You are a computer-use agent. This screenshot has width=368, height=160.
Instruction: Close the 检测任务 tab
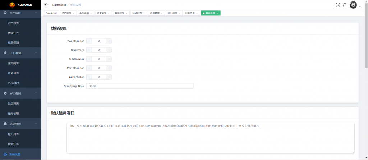(197, 13)
